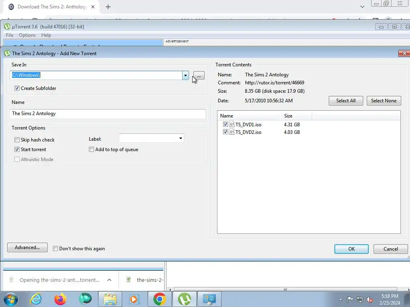Click the Action Center flag icon
Screen dimensions: 410x307
(x=350, y=299)
